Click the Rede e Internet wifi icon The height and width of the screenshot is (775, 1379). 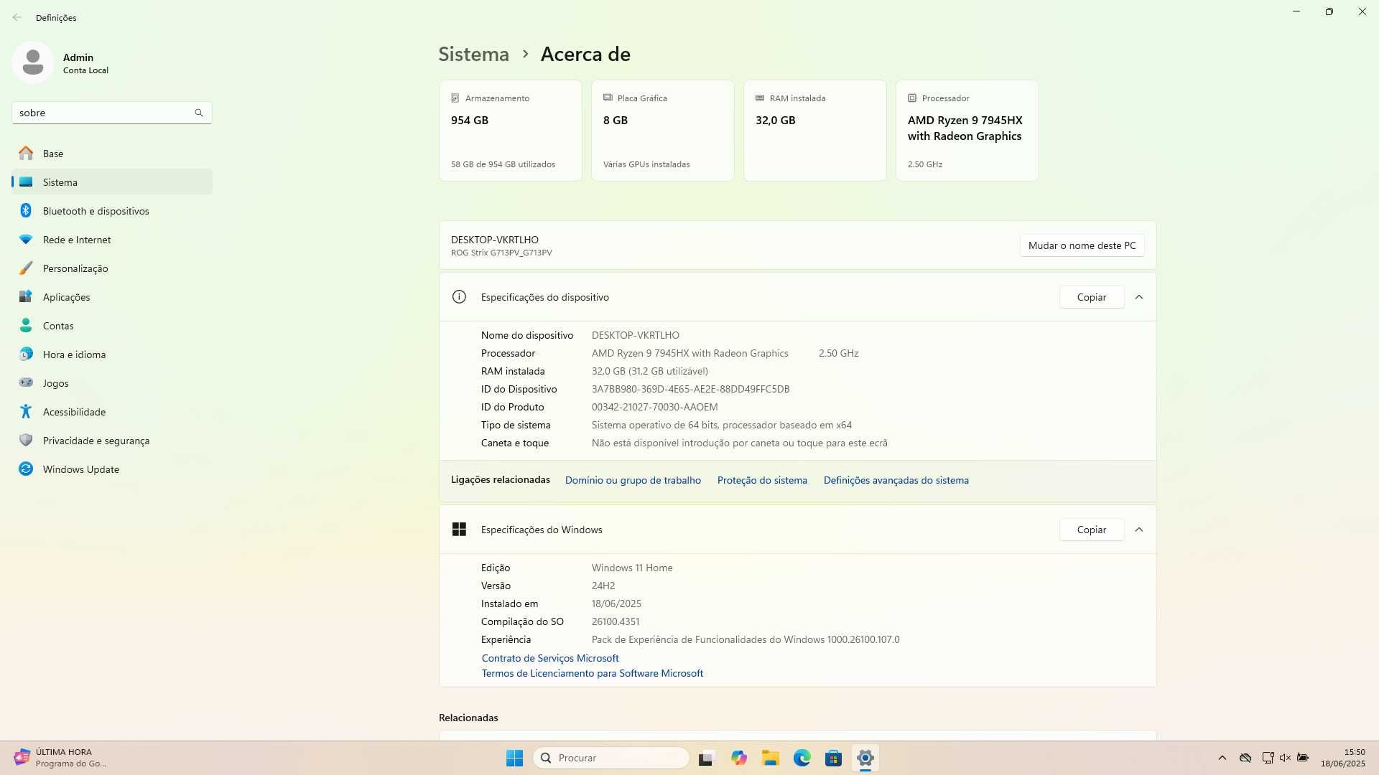26,239
